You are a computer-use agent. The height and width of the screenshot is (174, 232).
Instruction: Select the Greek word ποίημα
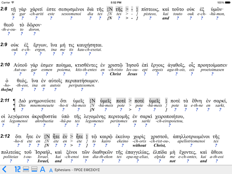pyautogui.click(x=64, y=65)
